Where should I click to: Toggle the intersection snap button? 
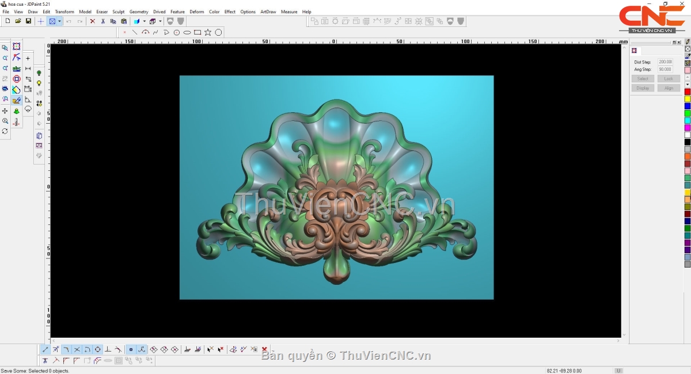pyautogui.click(x=77, y=349)
